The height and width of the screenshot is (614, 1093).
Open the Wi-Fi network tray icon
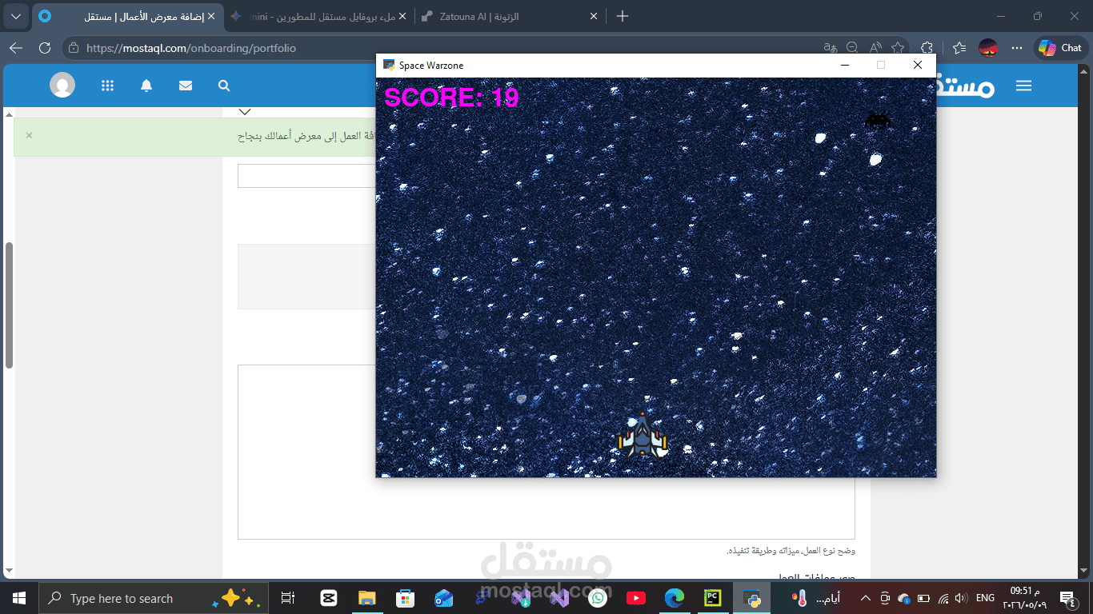click(x=943, y=598)
